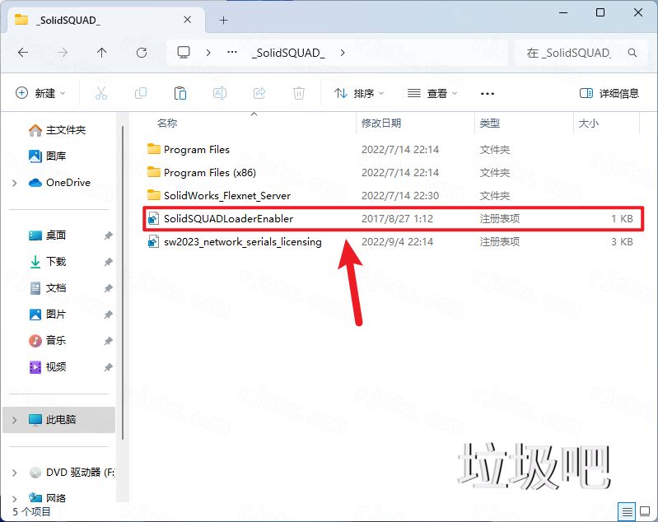This screenshot has width=658, height=522.
Task: Click the SolidSQUADLoaderEnabler file icon
Action: coord(154,219)
